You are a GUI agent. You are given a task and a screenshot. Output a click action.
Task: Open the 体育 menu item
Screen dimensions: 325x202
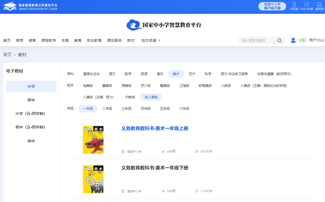[x=65, y=40]
